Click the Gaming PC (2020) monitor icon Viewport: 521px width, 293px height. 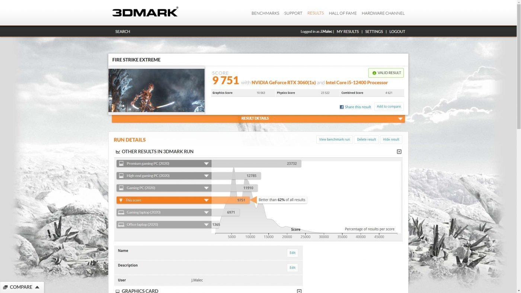121,188
